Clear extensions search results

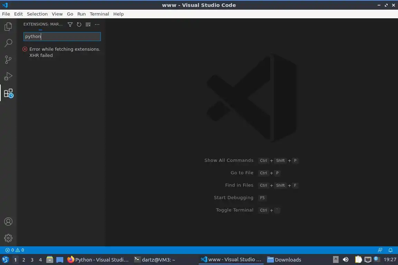tap(88, 24)
